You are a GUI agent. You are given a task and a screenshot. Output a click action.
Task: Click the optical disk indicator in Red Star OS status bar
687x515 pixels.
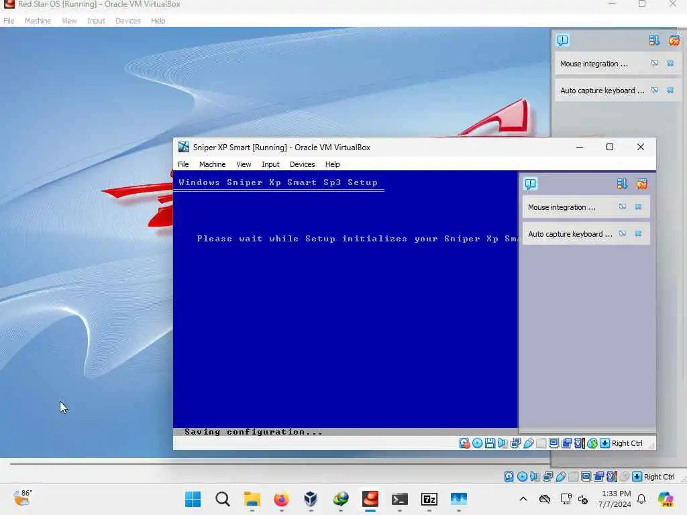pyautogui.click(x=522, y=477)
